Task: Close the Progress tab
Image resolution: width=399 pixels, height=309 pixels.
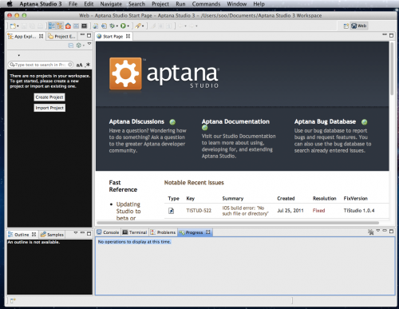Action: 207,232
